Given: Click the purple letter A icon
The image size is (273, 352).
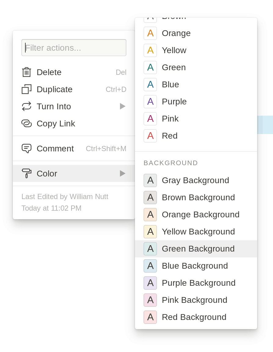Looking at the screenshot, I should click(150, 101).
